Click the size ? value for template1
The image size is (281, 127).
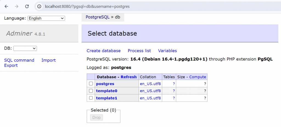[205, 98]
